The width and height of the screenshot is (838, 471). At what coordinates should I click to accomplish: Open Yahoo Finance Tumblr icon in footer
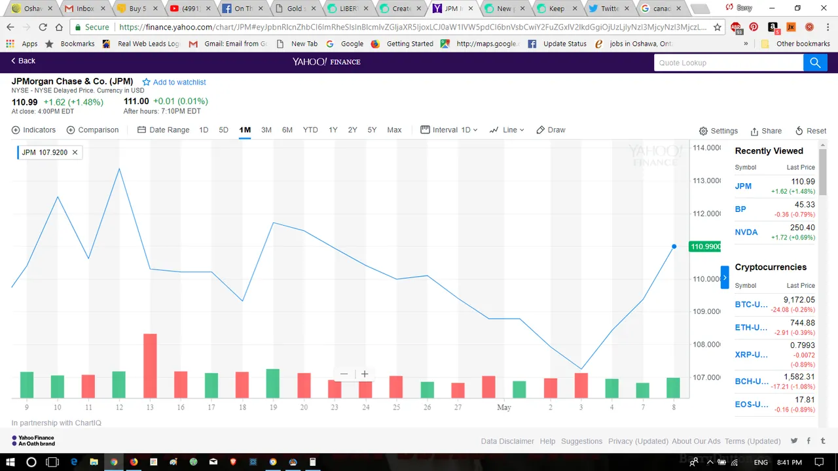coord(823,441)
